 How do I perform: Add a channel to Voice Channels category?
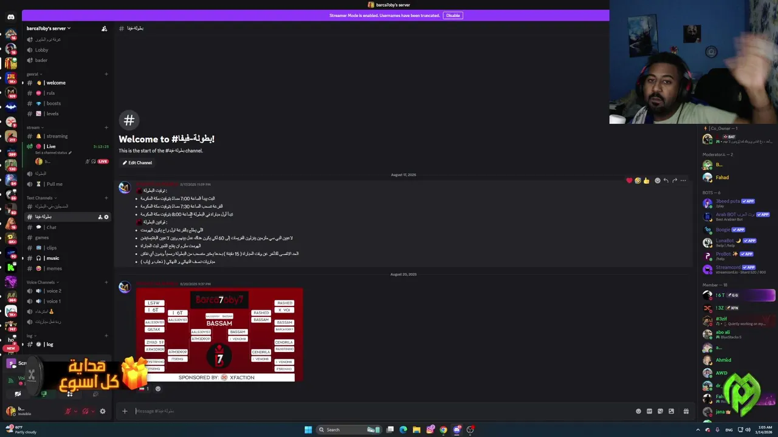point(106,282)
